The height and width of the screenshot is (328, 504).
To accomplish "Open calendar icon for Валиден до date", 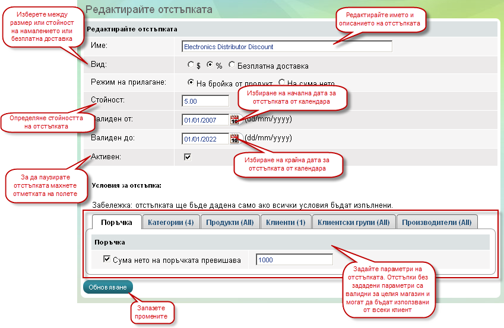I will click(234, 139).
